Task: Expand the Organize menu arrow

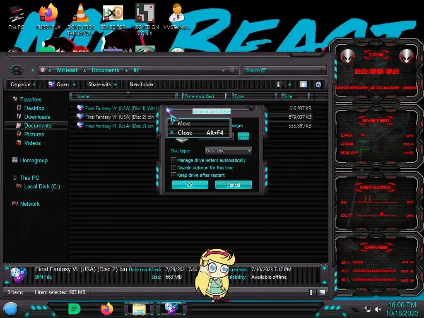Action: [x=34, y=85]
